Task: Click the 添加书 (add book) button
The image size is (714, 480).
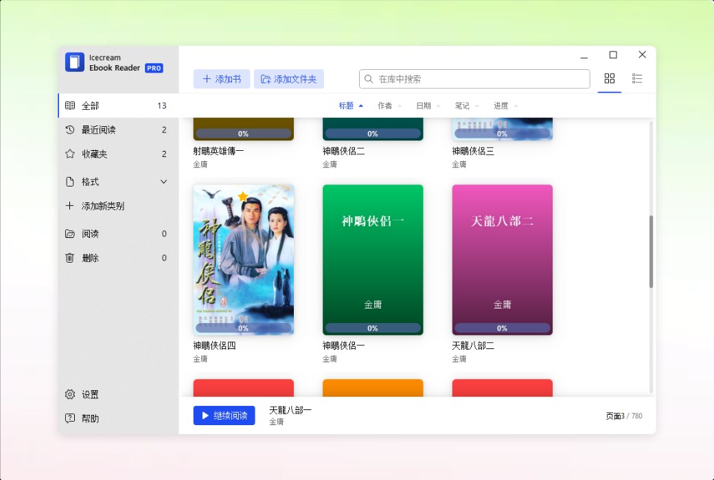Action: pos(221,78)
